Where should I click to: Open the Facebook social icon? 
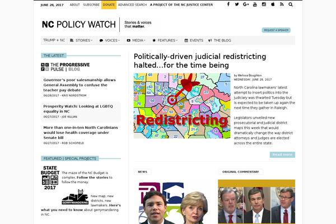[x=228, y=4]
